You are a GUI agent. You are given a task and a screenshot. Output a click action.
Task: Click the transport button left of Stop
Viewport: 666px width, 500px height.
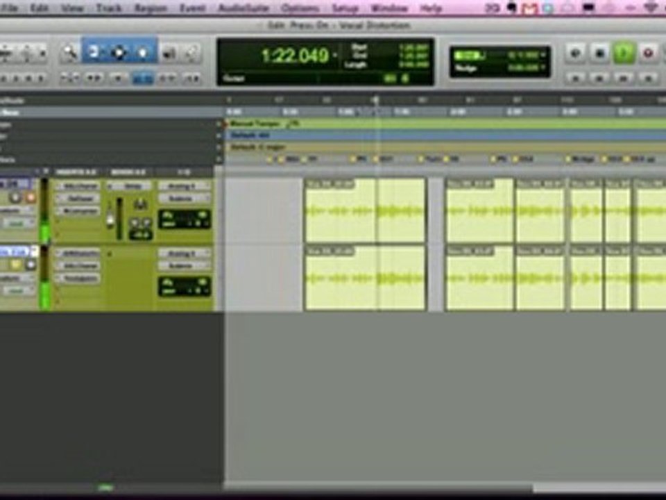tap(576, 53)
